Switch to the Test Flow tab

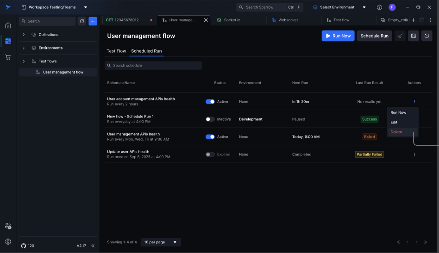[x=116, y=51]
